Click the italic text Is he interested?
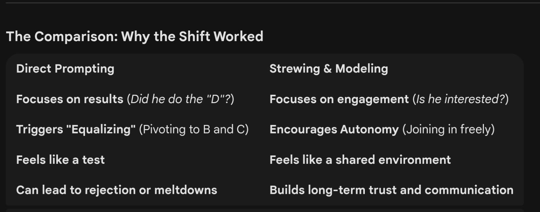This screenshot has width=540, height=212. 460,99
